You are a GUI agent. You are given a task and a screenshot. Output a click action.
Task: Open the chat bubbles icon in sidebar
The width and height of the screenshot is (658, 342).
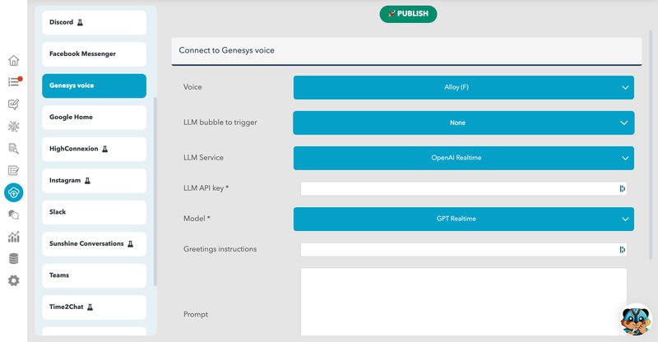pos(13,215)
